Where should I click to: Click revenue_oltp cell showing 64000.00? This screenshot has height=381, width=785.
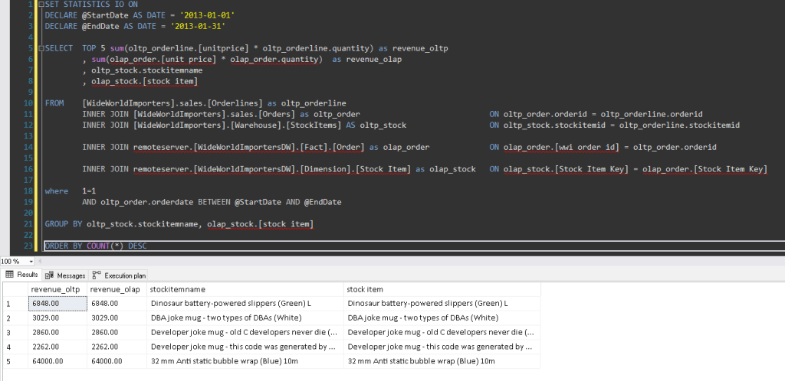57,361
